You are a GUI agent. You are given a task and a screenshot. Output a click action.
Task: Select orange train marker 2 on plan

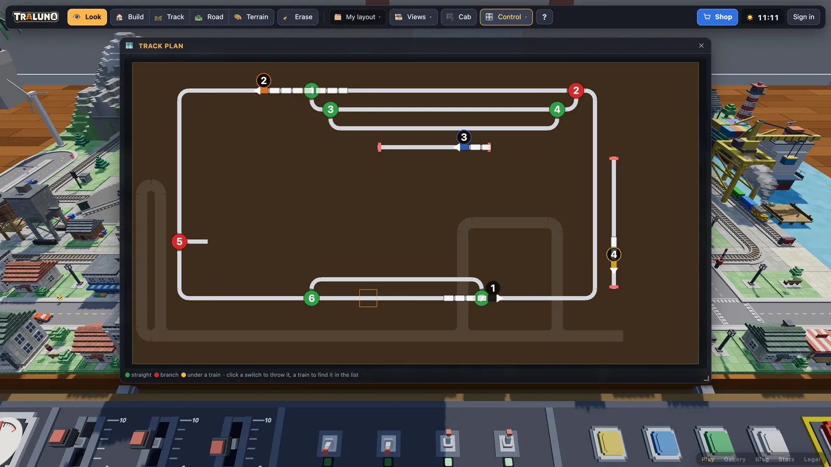coord(264,80)
